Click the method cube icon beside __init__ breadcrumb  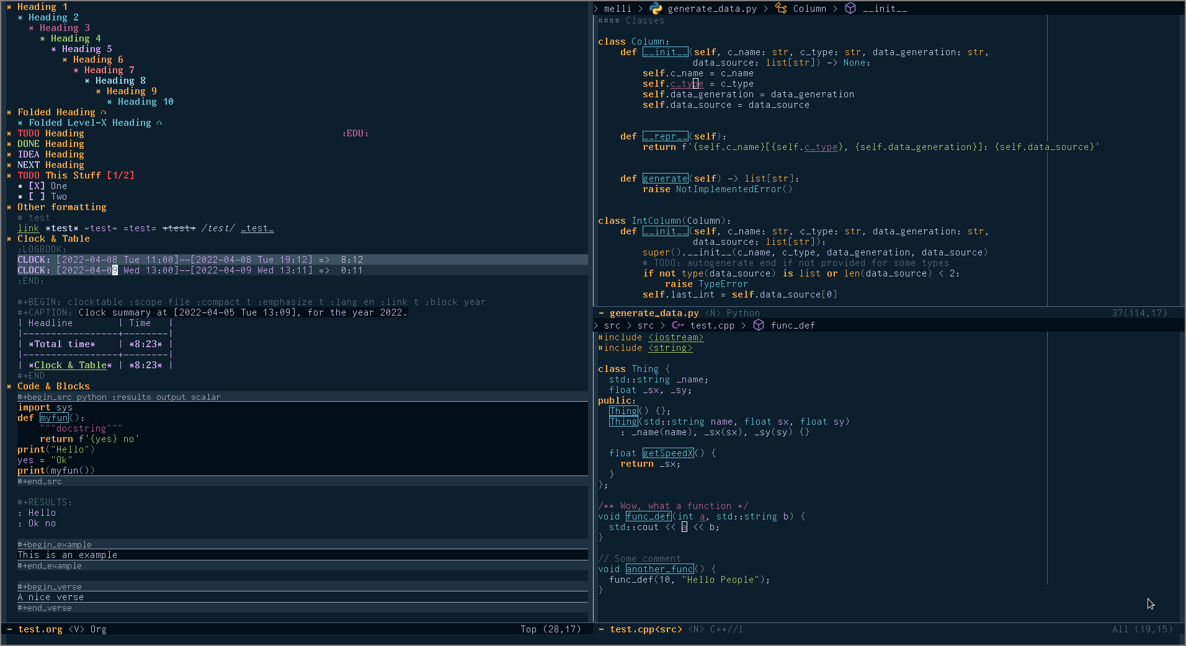point(850,8)
